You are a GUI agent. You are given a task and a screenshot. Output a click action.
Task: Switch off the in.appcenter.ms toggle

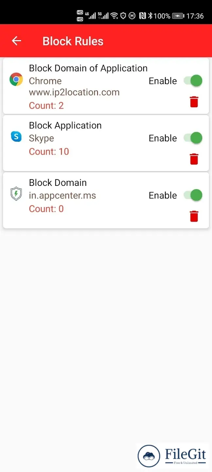[193, 195]
